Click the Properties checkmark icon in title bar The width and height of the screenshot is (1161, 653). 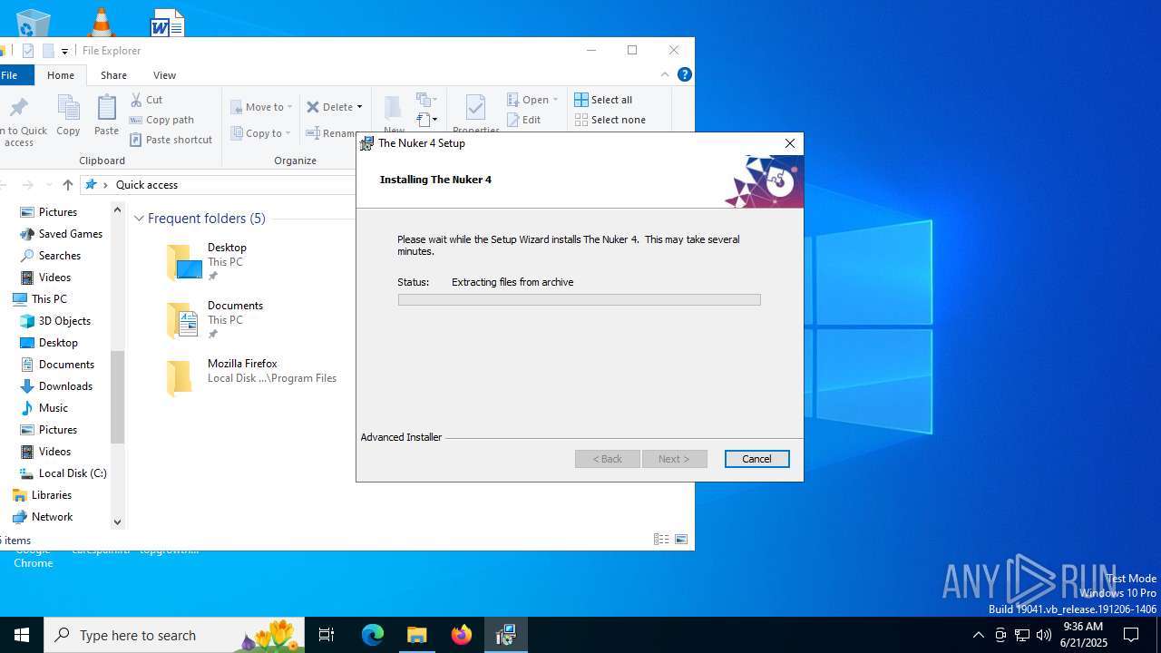click(x=28, y=51)
